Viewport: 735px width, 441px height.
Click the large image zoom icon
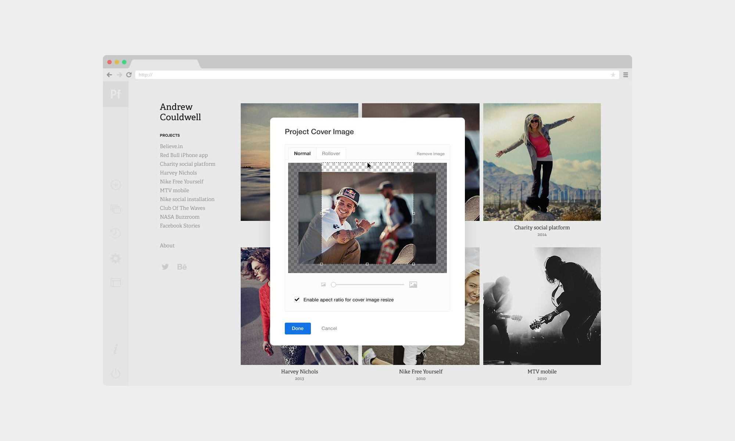click(413, 285)
